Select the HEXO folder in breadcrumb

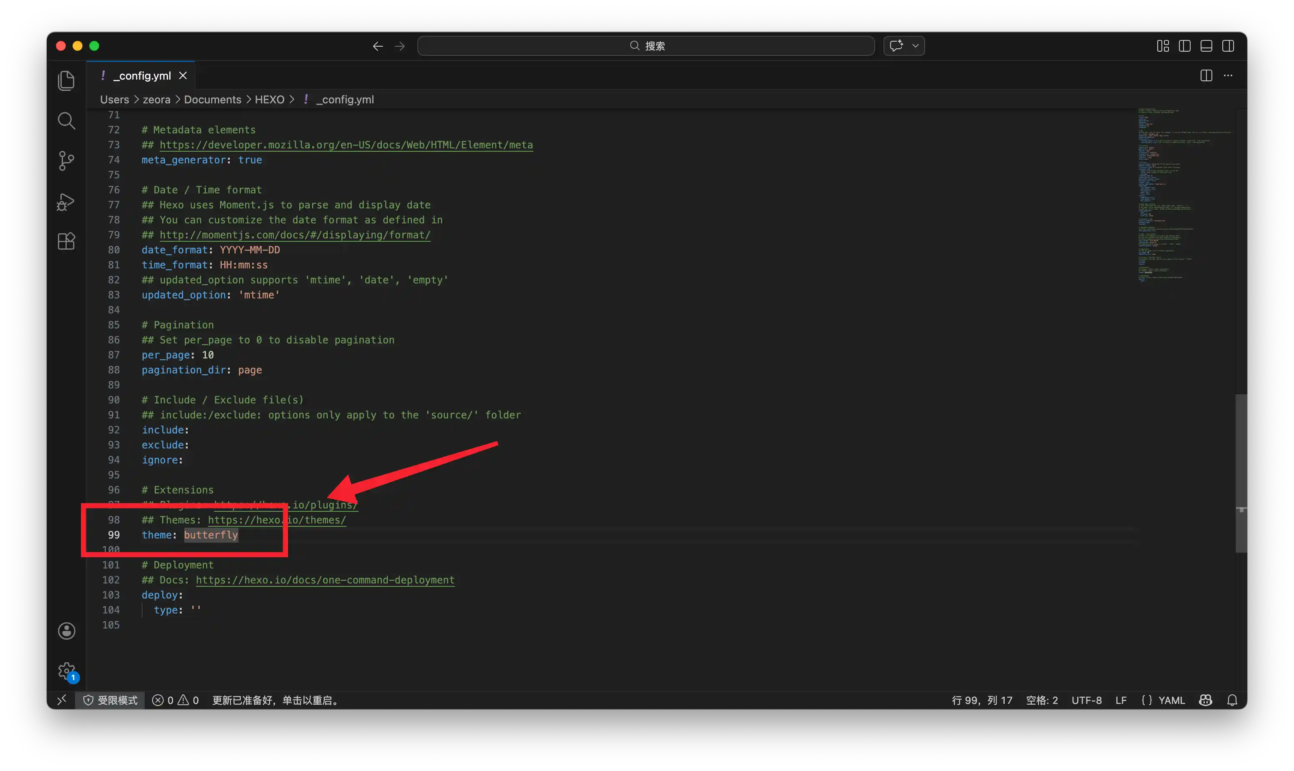point(269,99)
